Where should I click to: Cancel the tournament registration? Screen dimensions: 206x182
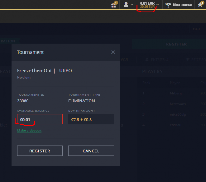(x=91, y=151)
